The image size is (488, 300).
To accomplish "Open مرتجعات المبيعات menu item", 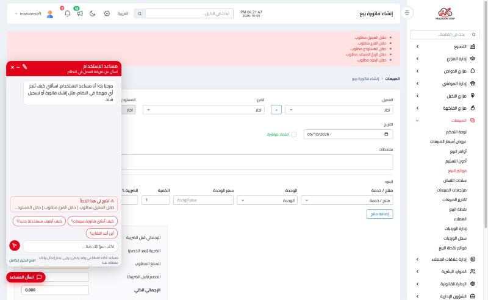I will [451, 190].
